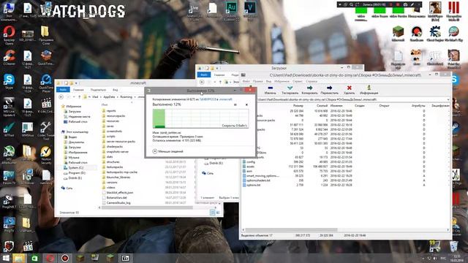Click the red Удалить (Delete) icon in 7-Zip
Screen dimensions: 468x263
349,88
